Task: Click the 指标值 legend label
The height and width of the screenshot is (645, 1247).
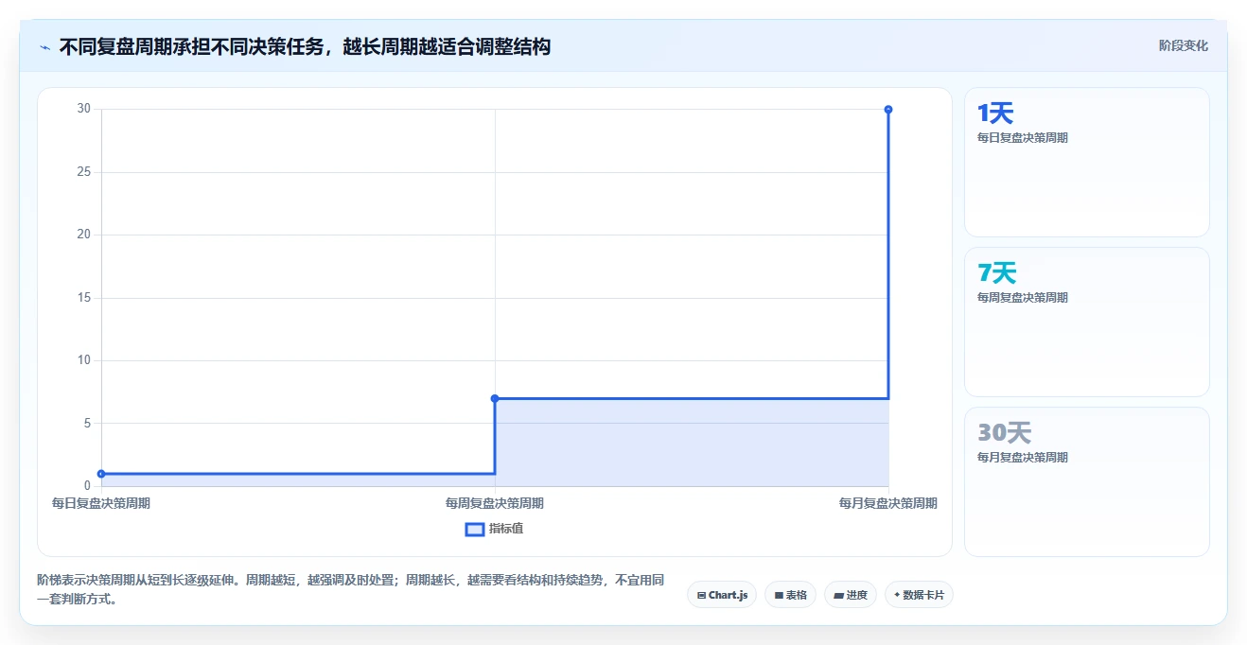Action: click(x=506, y=529)
